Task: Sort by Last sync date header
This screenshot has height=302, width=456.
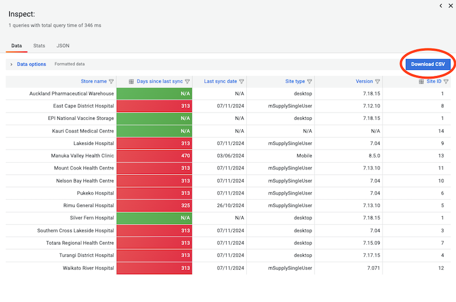Action: click(220, 82)
